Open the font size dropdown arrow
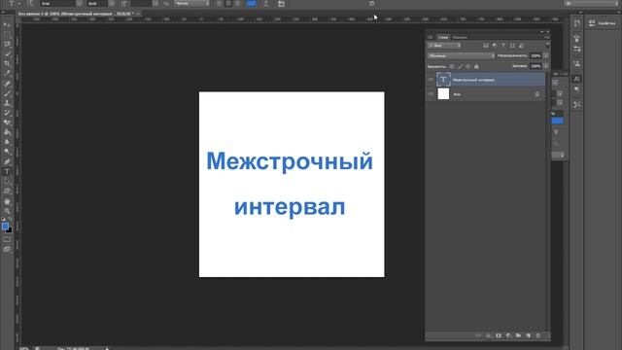Viewport: 622px width, 350px height. pyautogui.click(x=155, y=4)
